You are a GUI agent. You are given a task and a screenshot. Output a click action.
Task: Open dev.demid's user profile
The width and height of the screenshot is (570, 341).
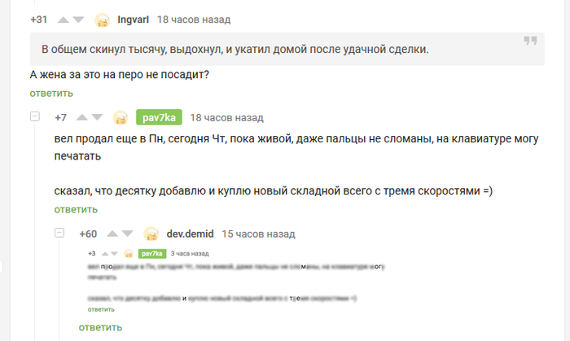190,234
